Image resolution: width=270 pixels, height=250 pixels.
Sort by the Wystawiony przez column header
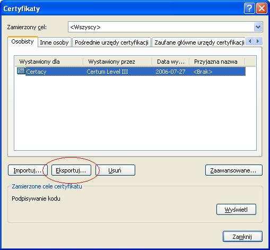[x=118, y=62]
